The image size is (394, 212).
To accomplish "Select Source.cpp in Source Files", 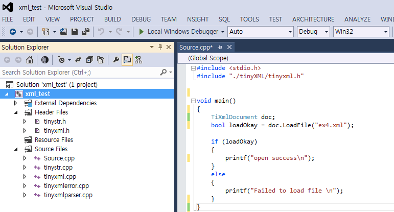I will [59, 158].
